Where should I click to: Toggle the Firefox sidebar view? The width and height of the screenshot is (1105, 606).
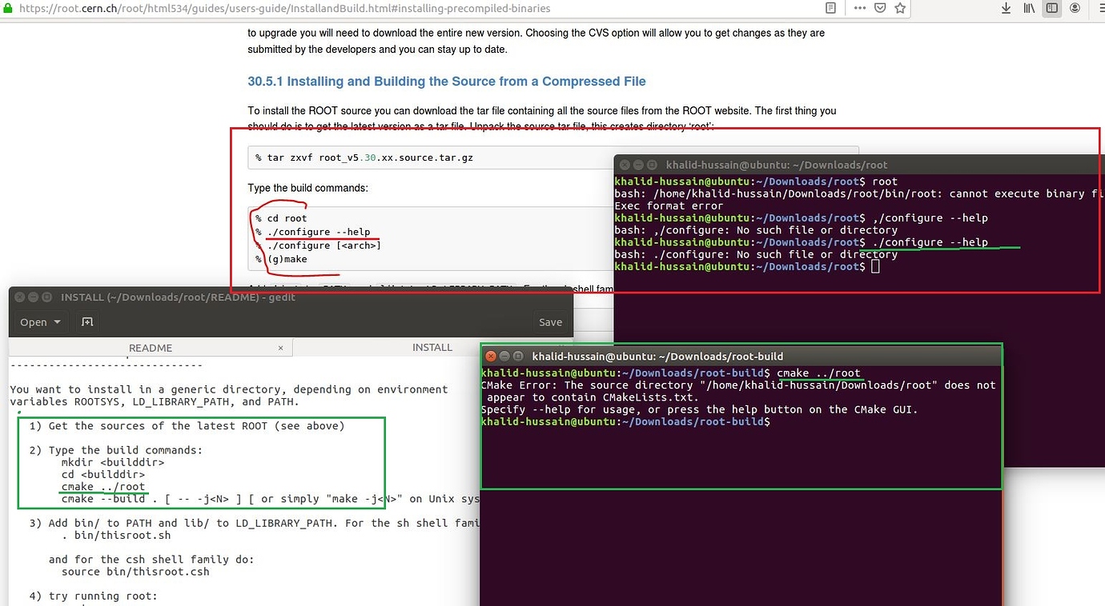[x=1051, y=8]
